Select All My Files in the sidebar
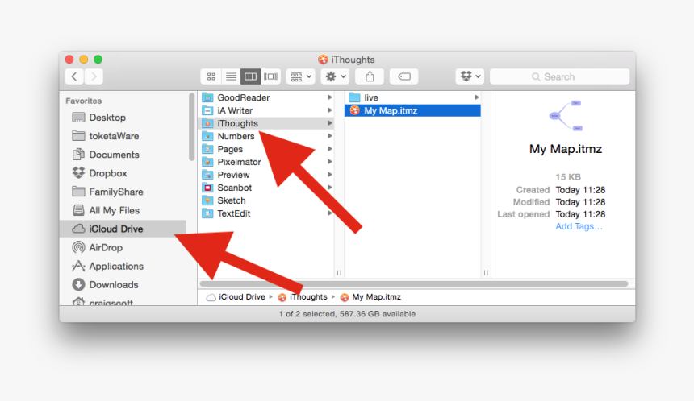Viewport: 694px width, 401px height. pyautogui.click(x=124, y=210)
